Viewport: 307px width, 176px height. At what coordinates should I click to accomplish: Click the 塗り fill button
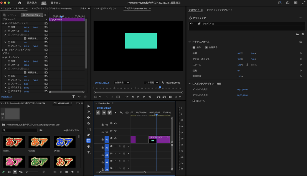point(196,47)
